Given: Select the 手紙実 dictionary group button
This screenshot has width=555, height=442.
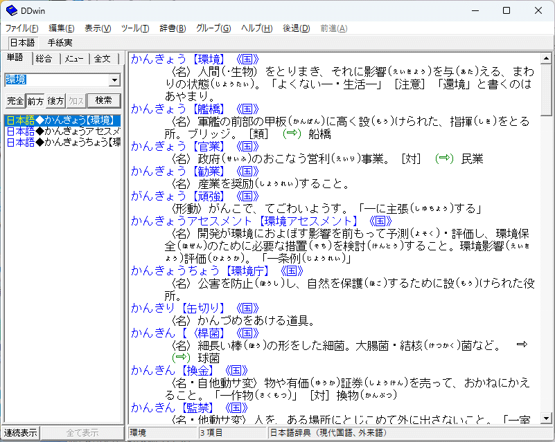Looking at the screenshot, I should tap(60, 43).
